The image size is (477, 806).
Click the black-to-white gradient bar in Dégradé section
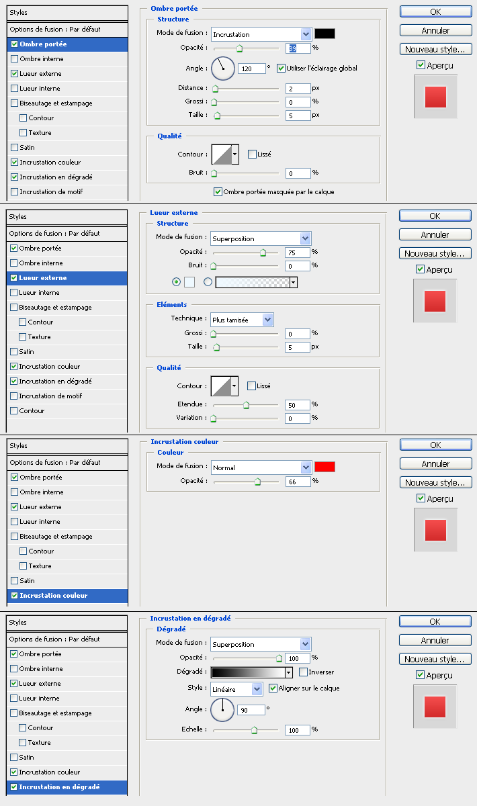click(247, 672)
